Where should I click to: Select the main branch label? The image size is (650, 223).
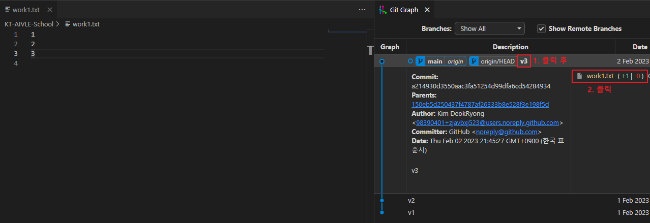tap(435, 61)
